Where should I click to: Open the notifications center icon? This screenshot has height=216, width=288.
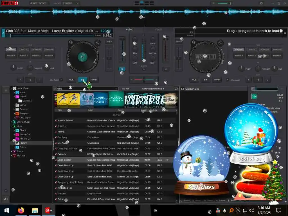[x=279, y=210]
